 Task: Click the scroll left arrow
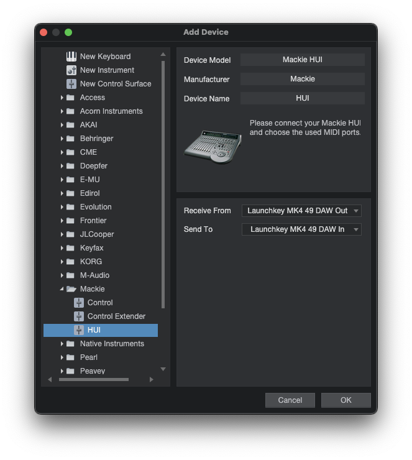50,380
